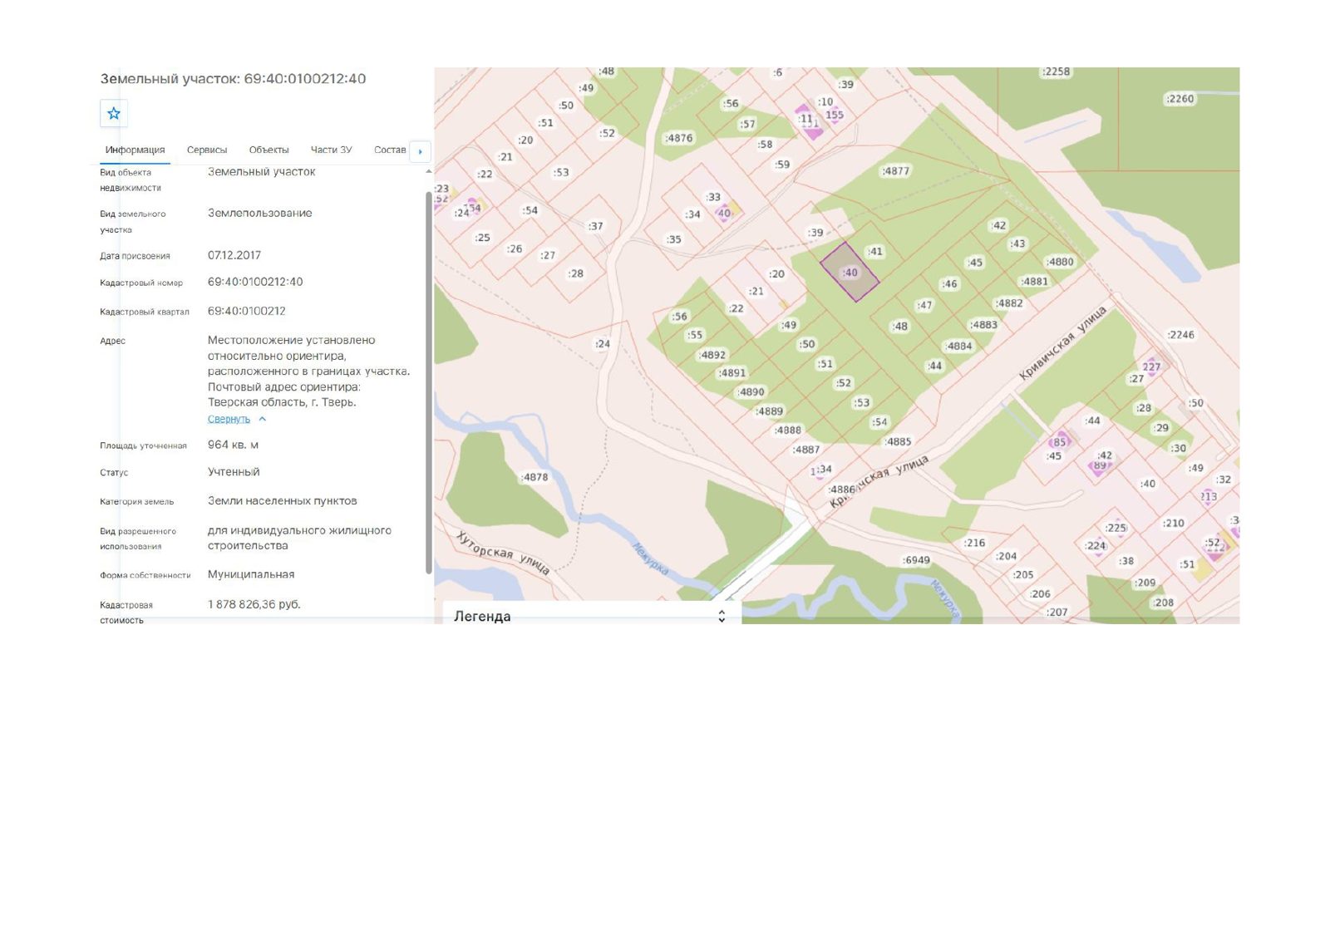
Task: Click the date value 07.12.2017
Action: click(234, 255)
